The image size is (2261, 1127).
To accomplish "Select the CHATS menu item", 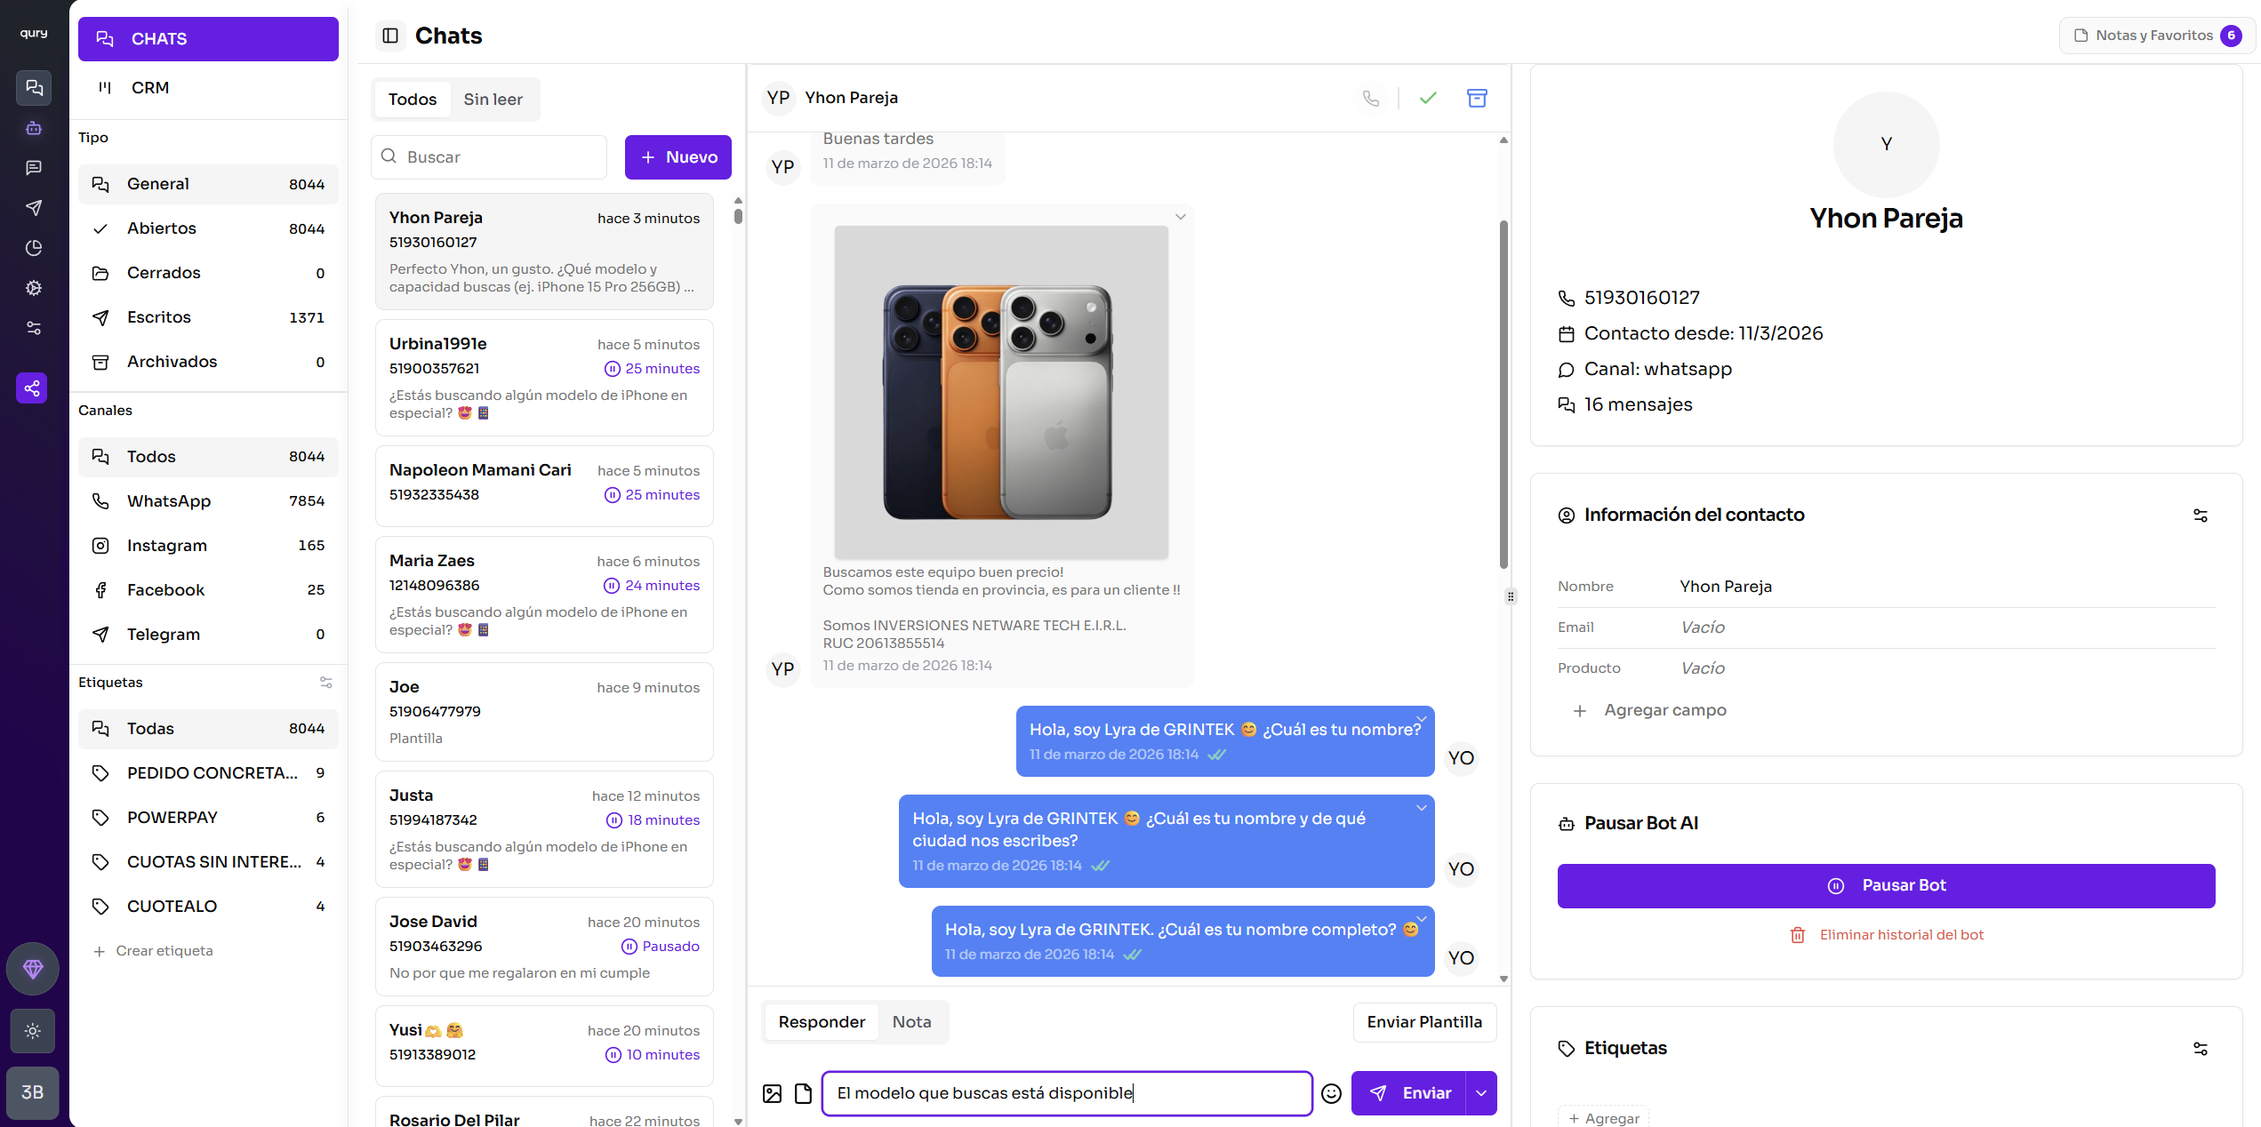I will (x=208, y=39).
